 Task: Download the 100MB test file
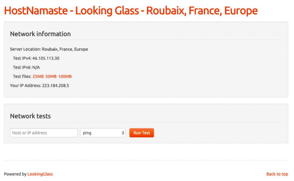point(65,76)
